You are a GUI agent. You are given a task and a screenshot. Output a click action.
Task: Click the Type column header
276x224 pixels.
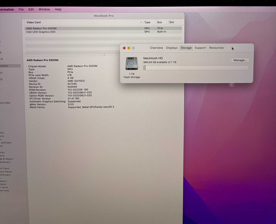click(x=147, y=22)
